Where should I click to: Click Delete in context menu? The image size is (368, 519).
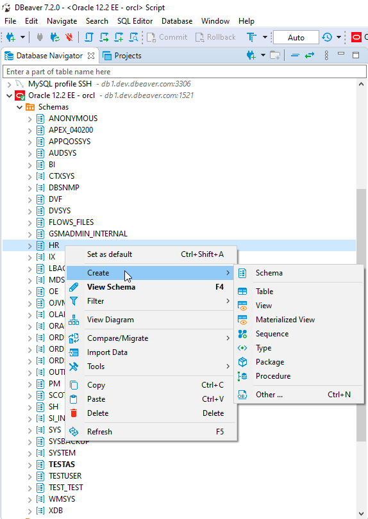[152, 413]
